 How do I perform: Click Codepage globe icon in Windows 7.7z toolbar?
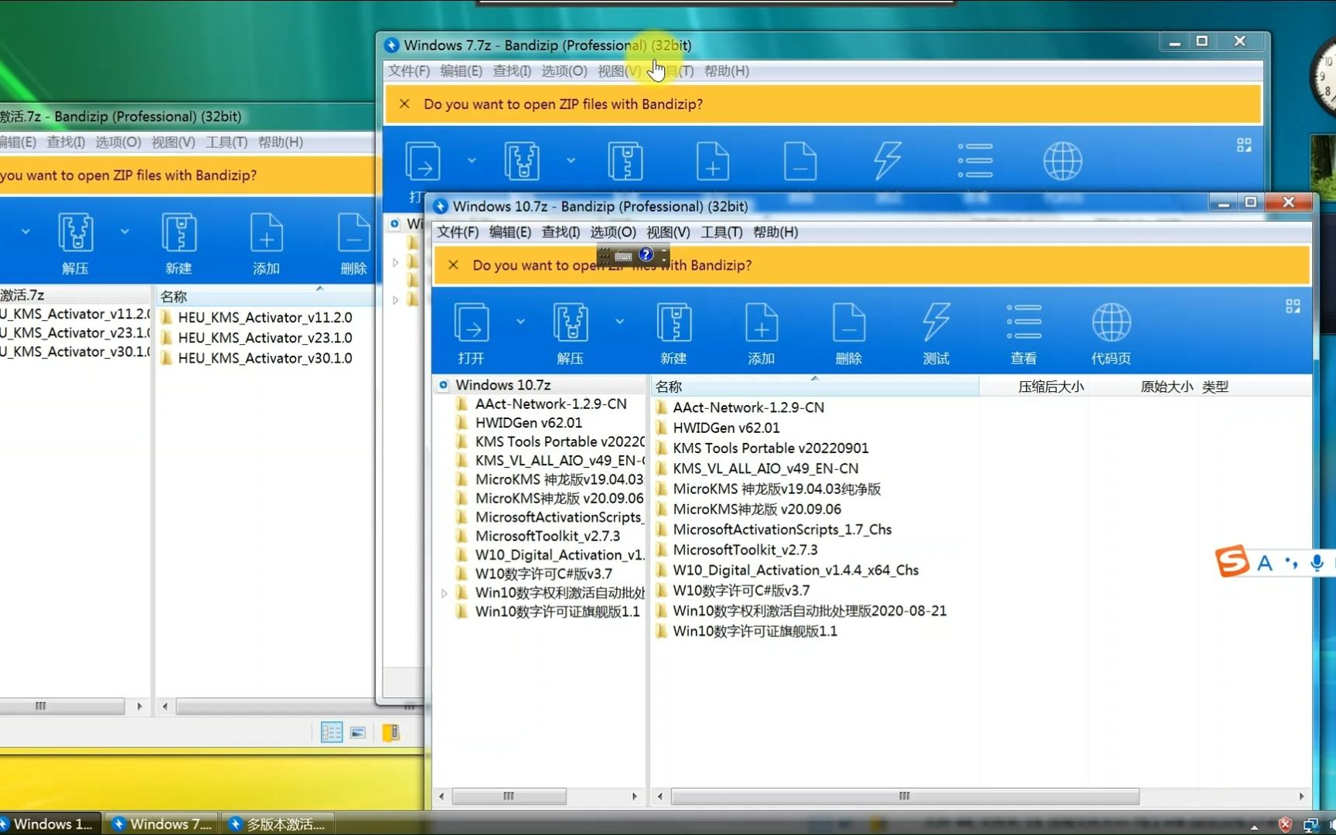pos(1062,162)
